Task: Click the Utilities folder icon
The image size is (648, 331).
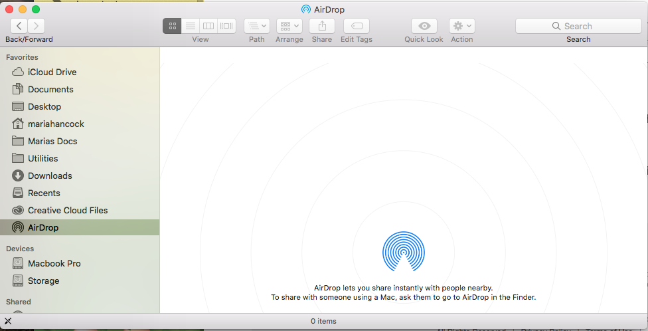Action: (18, 158)
